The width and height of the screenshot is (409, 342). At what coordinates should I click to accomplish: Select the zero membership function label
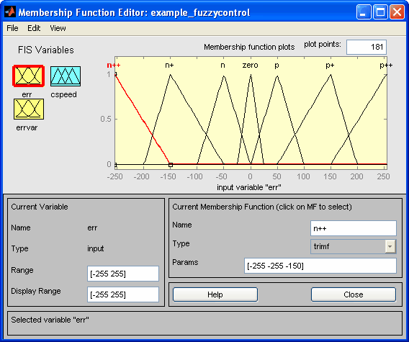[250, 66]
